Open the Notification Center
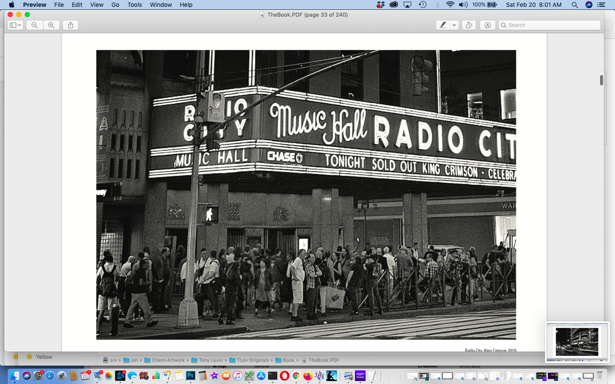Viewport: 615px width, 384px height. coord(602,5)
